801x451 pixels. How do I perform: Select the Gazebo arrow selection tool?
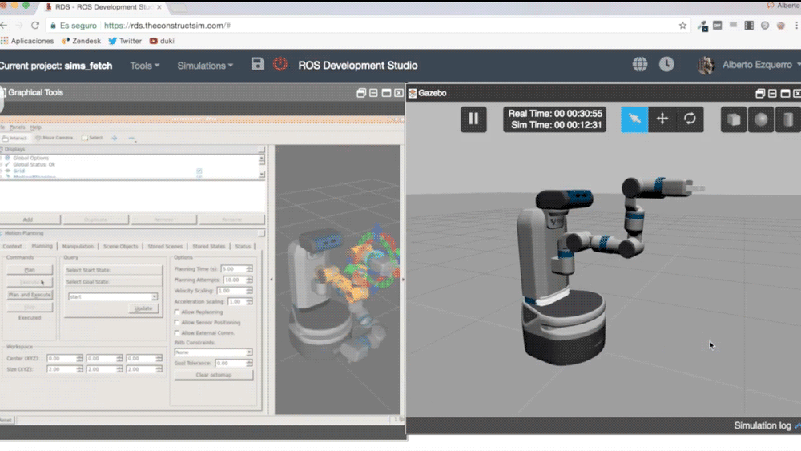[634, 119]
